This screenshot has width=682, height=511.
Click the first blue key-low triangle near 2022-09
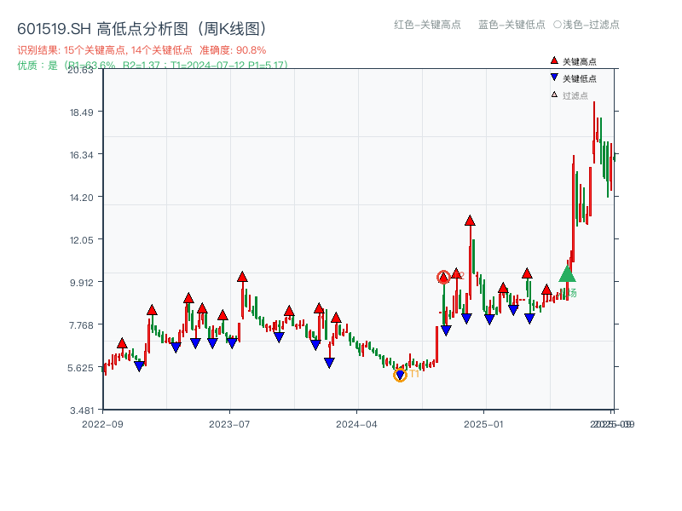pyautogui.click(x=140, y=365)
